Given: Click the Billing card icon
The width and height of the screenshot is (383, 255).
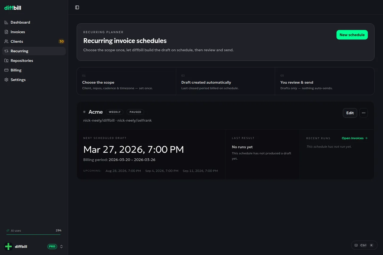Looking at the screenshot, I should 6,70.
